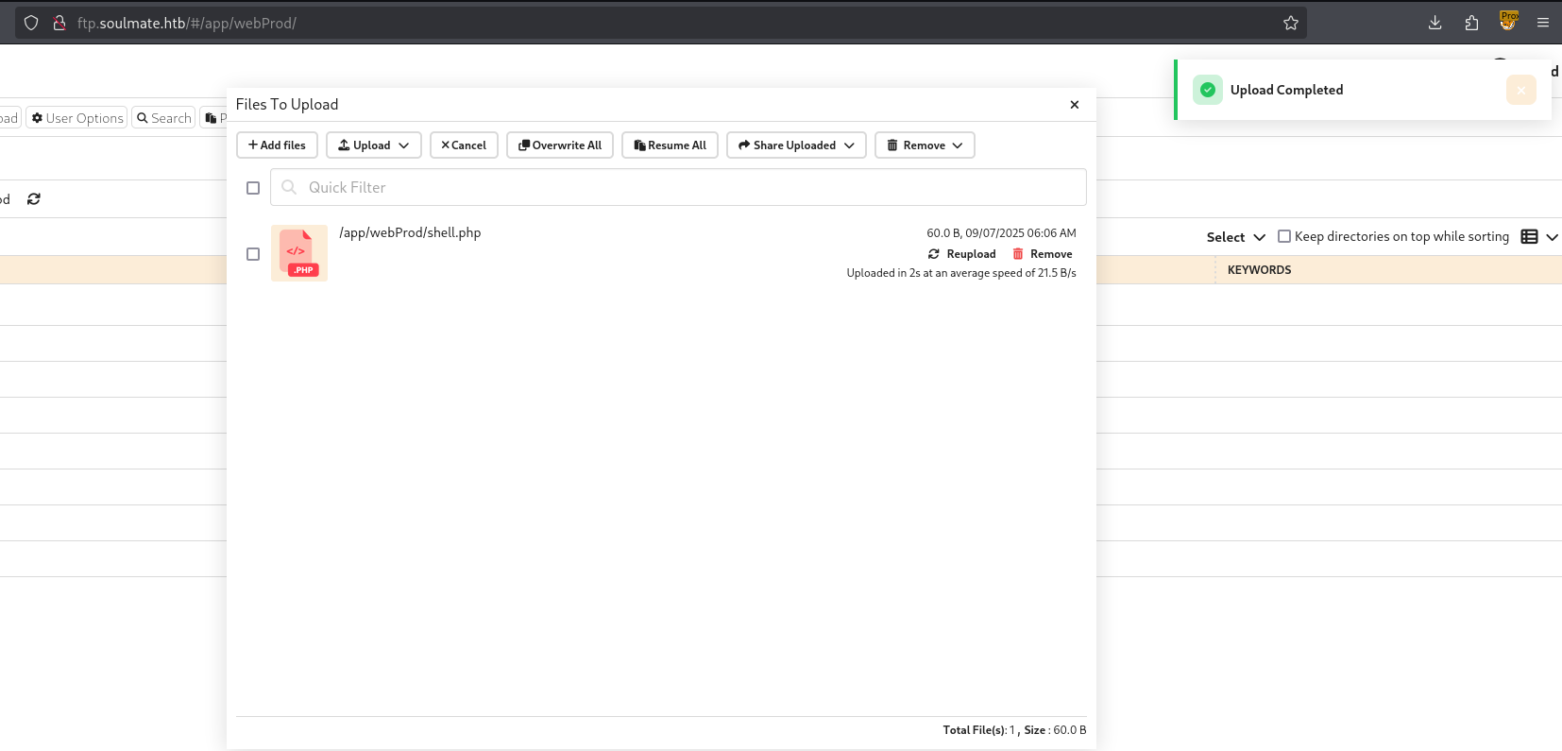
Task: Click the refresh icon in background page
Action: [34, 199]
